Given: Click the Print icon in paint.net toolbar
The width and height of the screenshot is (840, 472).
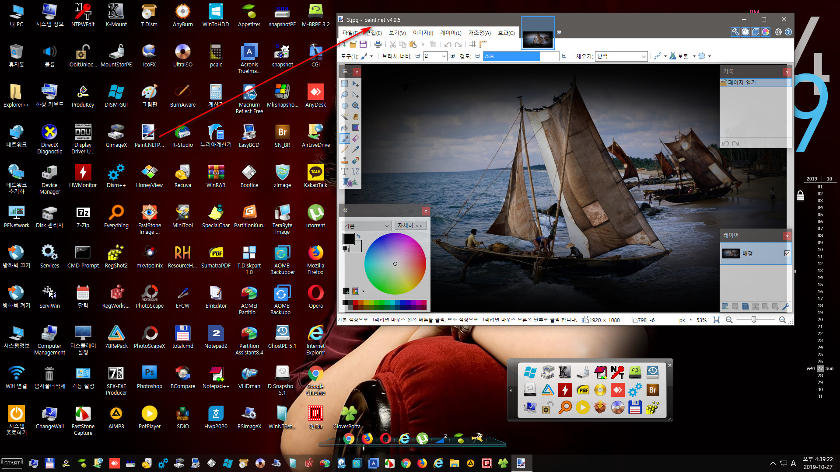Looking at the screenshot, I should (x=378, y=44).
